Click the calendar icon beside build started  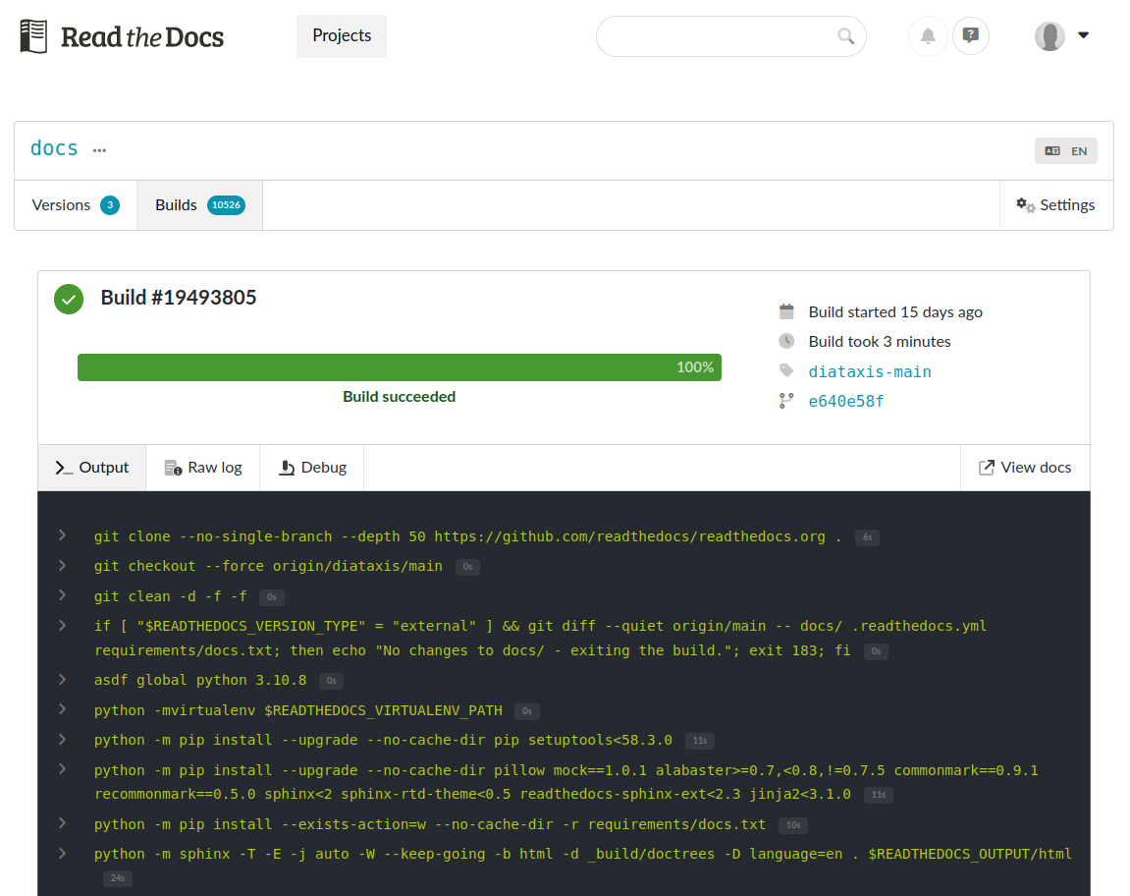click(x=786, y=311)
